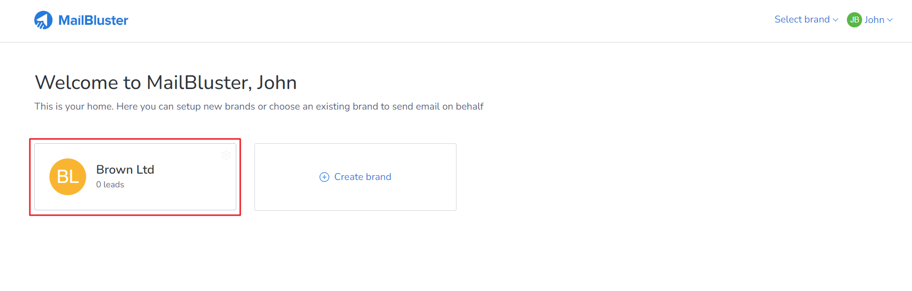Click the MailBluster paper-plane logo icon

[43, 20]
